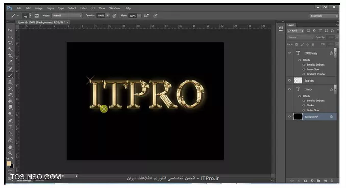Hide the Background layer
The width and height of the screenshot is (346, 188).
(289, 116)
